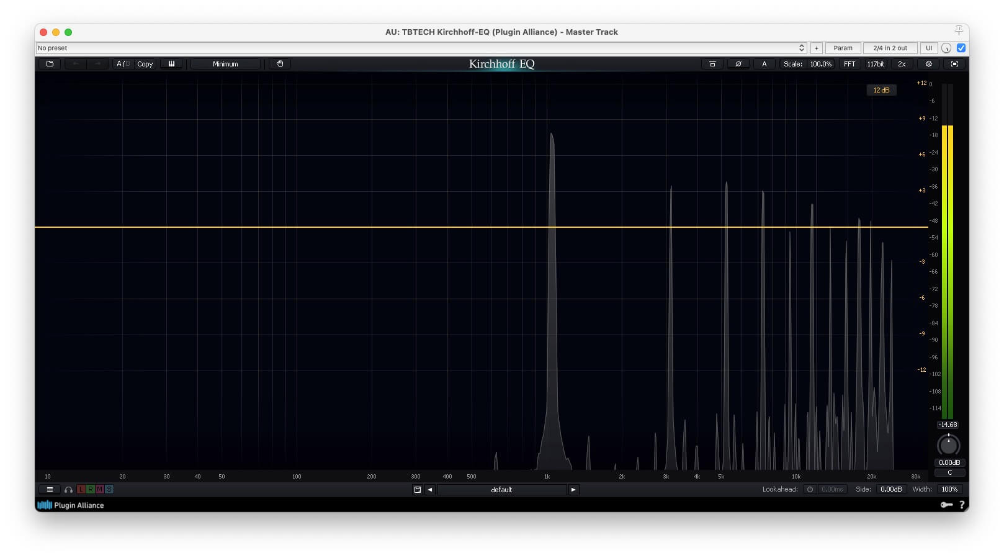Toggle the 2x oversampling button
The width and height of the screenshot is (1004, 558).
tap(902, 64)
